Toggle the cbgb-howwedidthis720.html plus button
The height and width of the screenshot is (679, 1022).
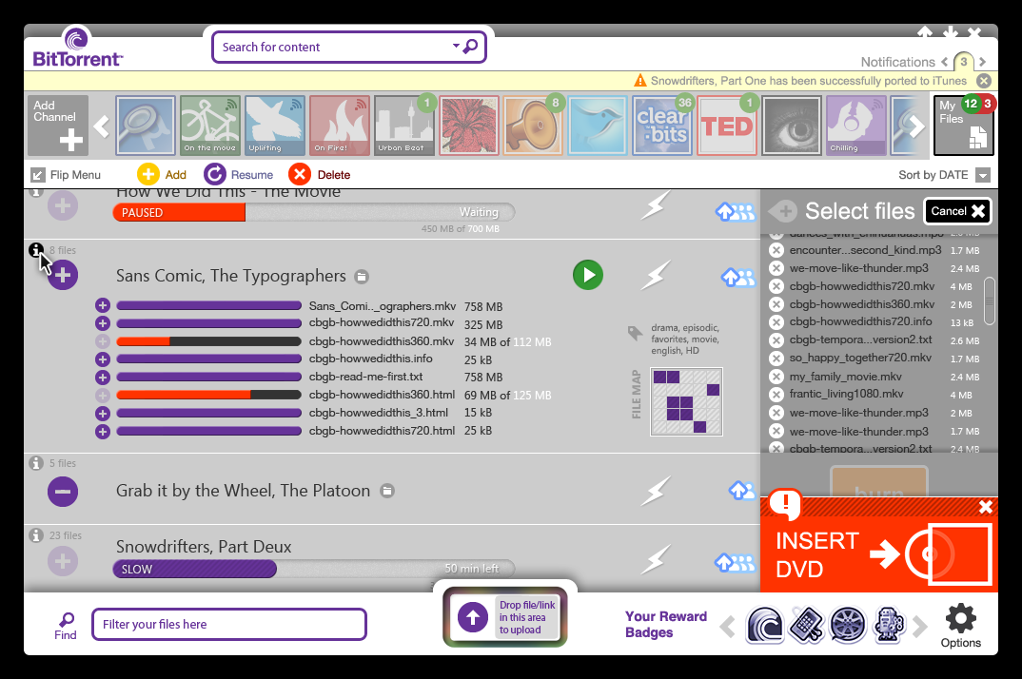(x=103, y=432)
